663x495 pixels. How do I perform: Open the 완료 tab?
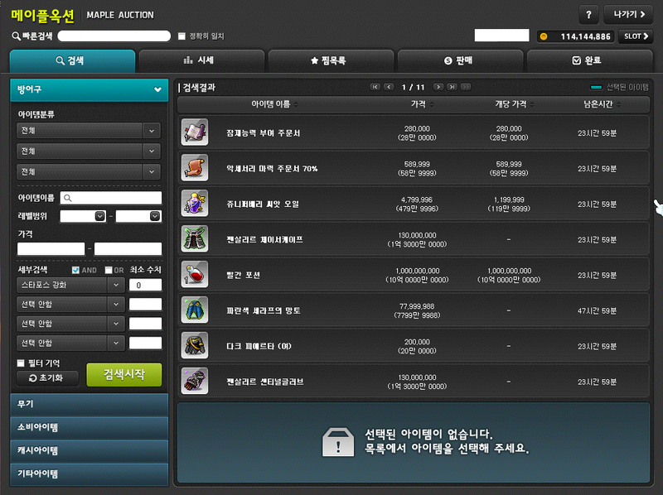(x=589, y=60)
